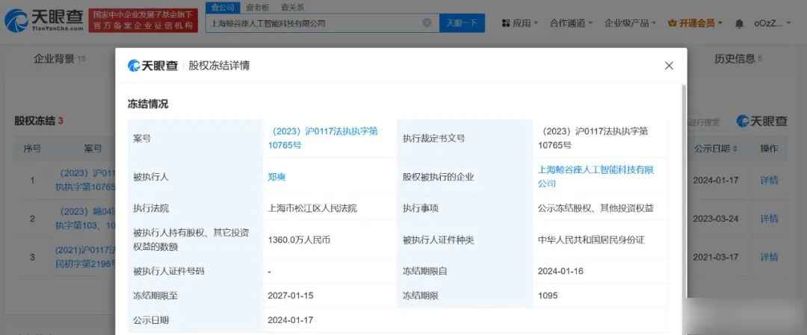Clear the search box with the X icon

pos(427,23)
